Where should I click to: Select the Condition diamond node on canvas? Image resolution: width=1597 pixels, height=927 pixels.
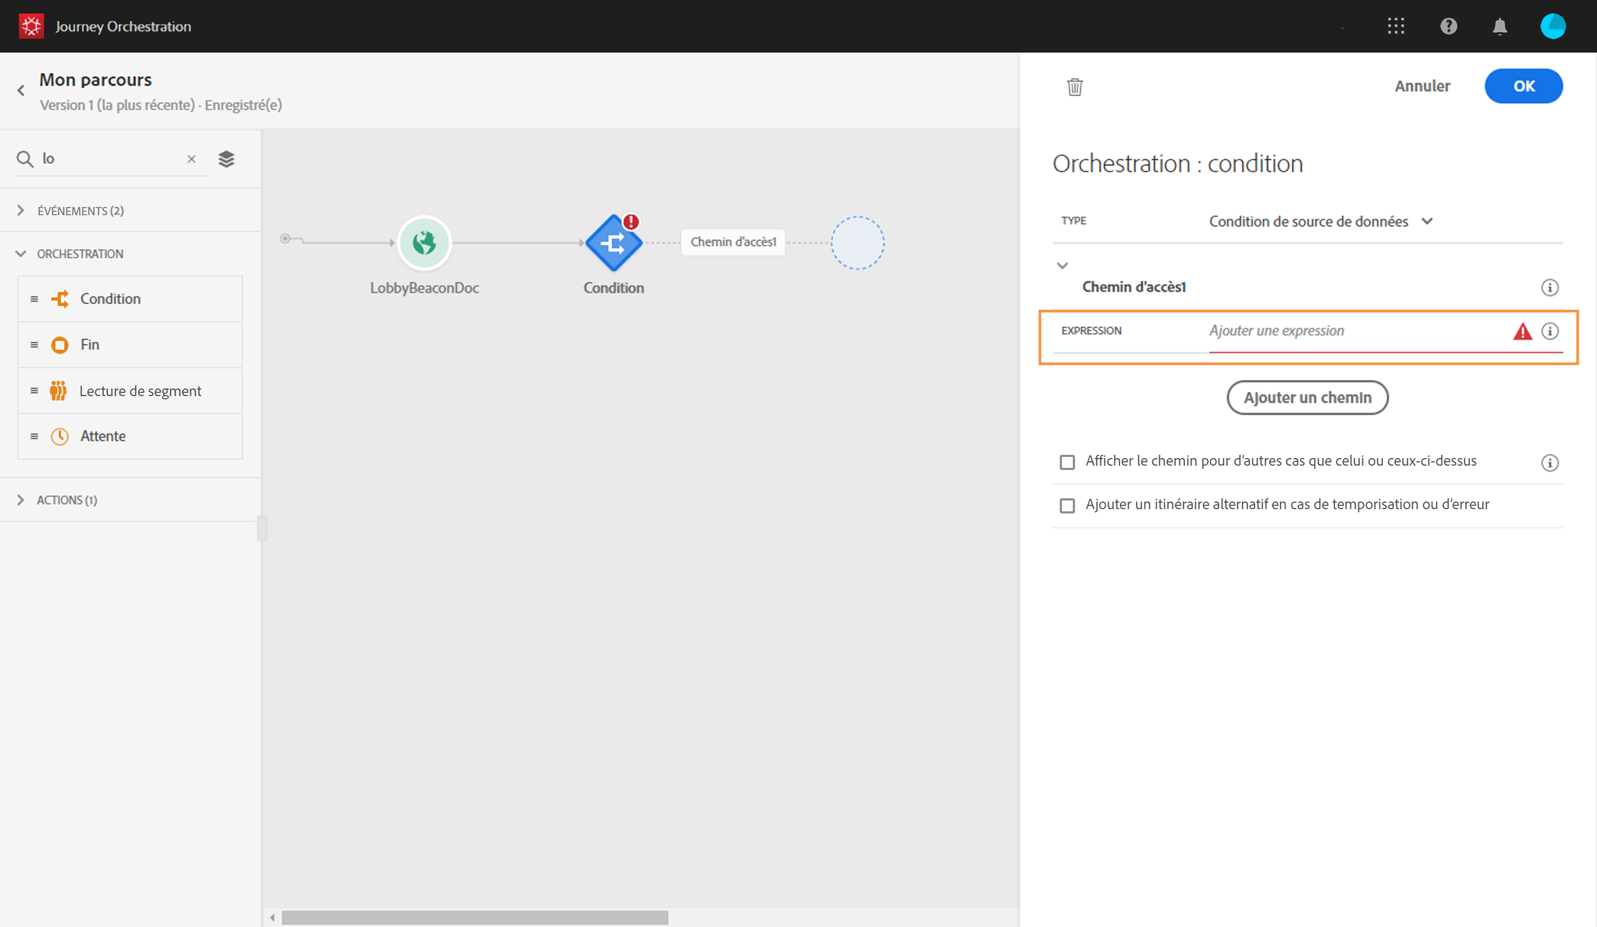point(613,243)
